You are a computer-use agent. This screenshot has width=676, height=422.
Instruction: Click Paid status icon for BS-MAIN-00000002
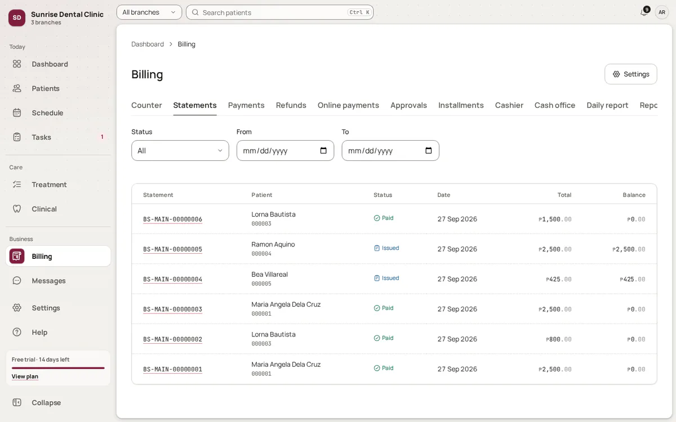[x=377, y=338]
